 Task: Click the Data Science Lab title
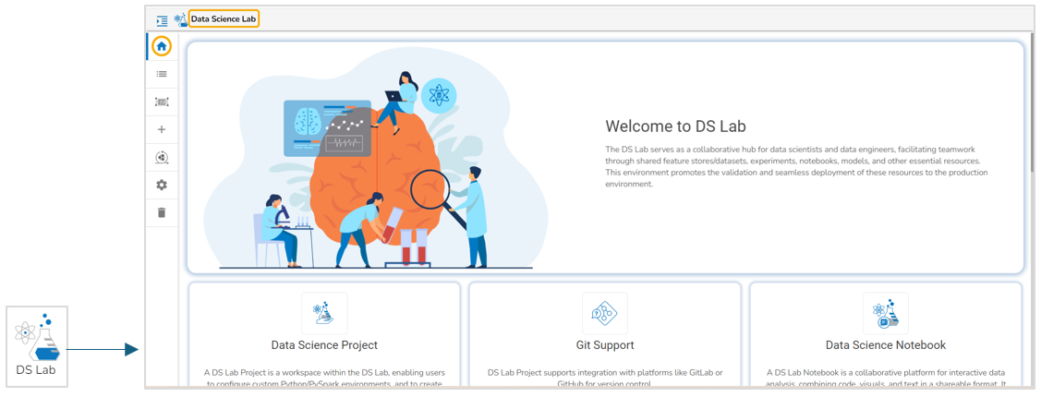(224, 19)
